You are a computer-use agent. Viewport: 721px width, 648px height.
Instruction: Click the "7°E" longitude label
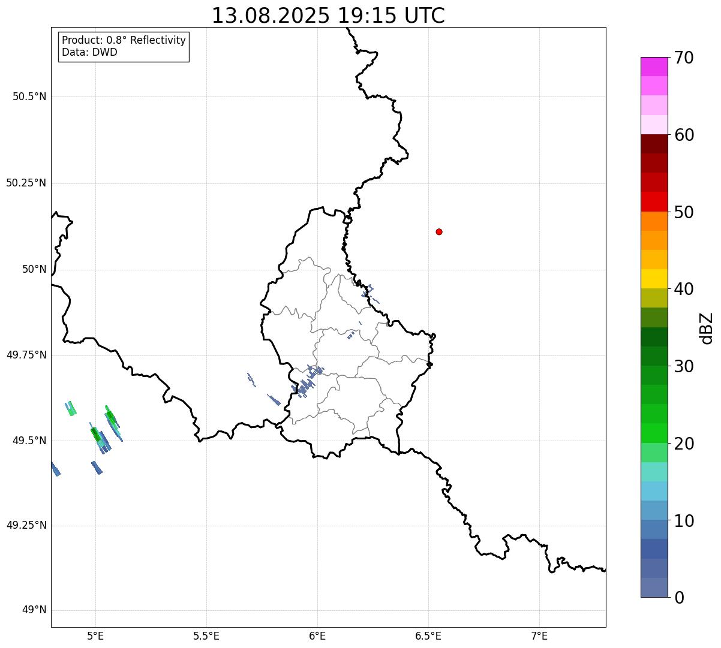539,636
